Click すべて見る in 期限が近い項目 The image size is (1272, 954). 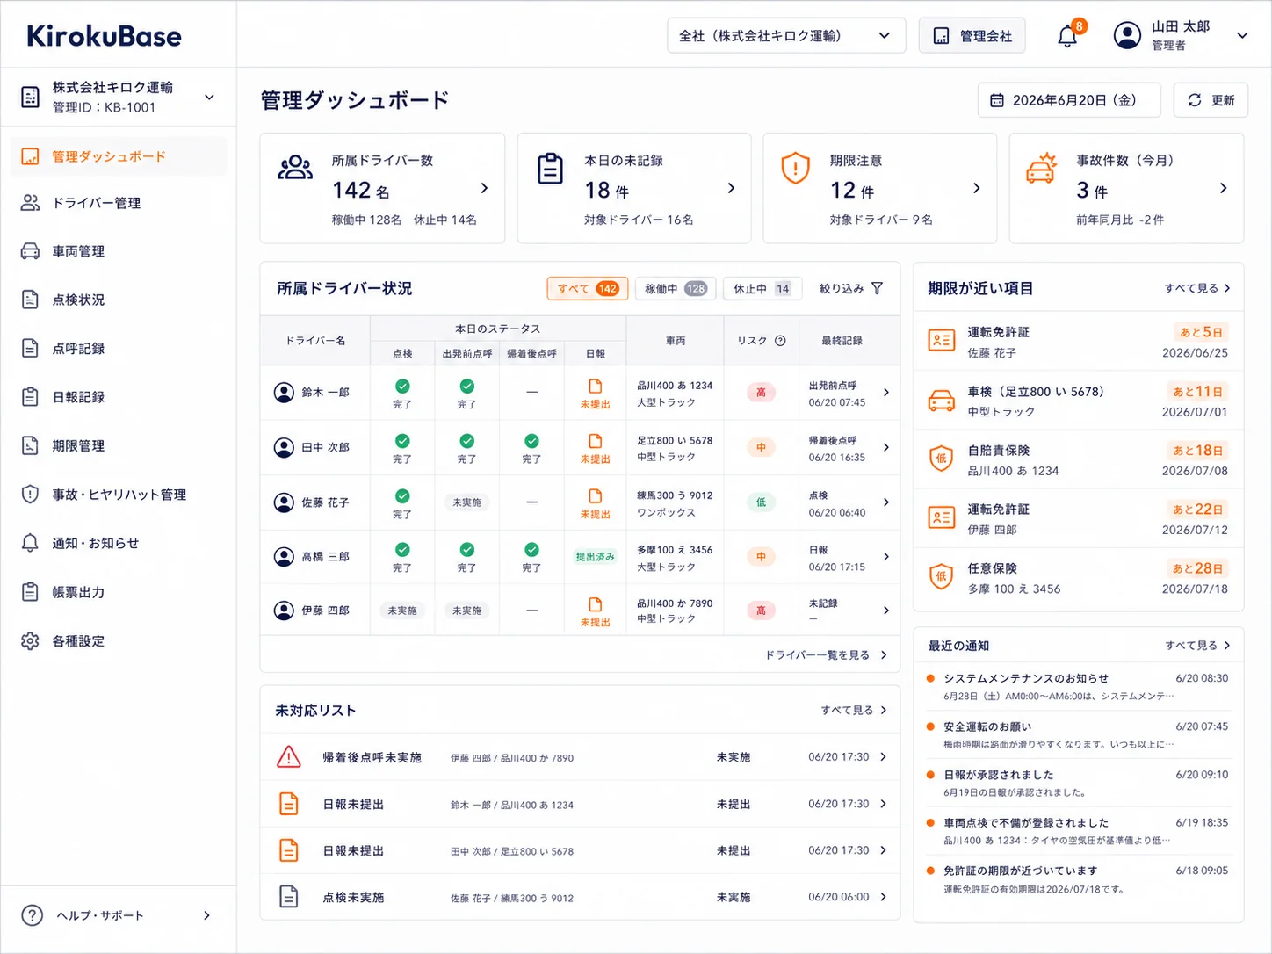click(1197, 288)
